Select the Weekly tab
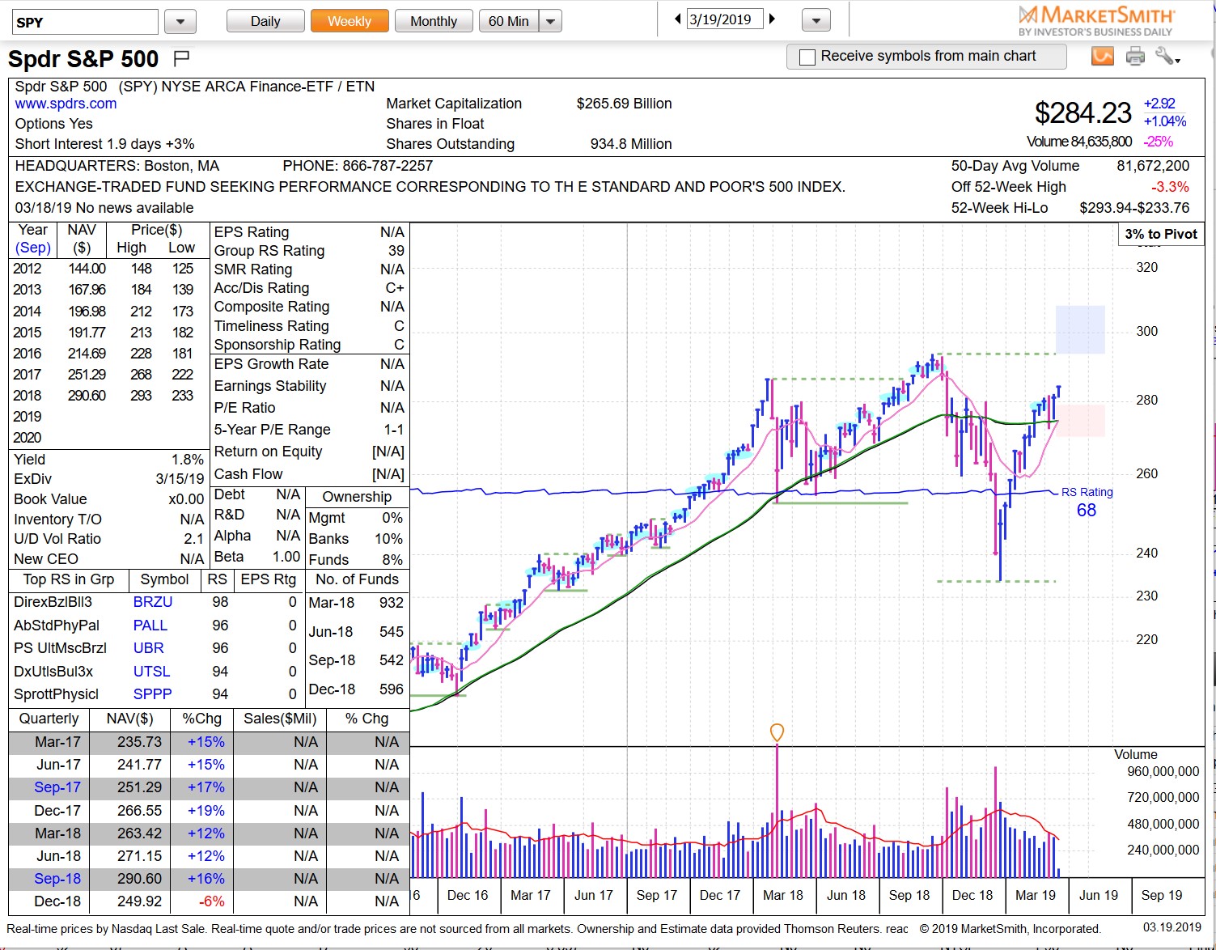Image resolution: width=1216 pixels, height=950 pixels. click(x=349, y=20)
